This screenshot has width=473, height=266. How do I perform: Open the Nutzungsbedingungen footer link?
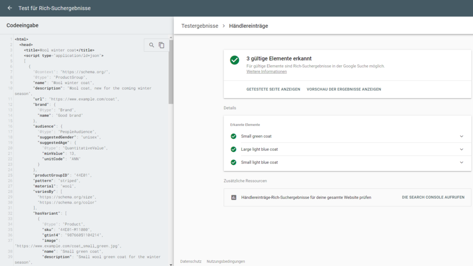pyautogui.click(x=226, y=261)
